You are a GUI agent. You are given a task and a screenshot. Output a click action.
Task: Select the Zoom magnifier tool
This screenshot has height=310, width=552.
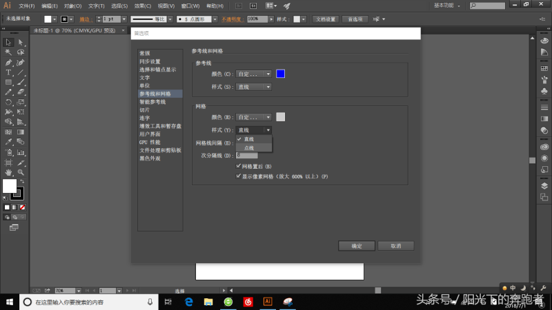click(x=21, y=173)
